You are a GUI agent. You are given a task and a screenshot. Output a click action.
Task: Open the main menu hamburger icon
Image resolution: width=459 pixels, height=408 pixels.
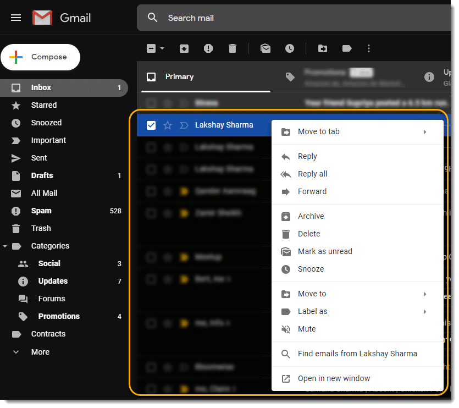[16, 18]
